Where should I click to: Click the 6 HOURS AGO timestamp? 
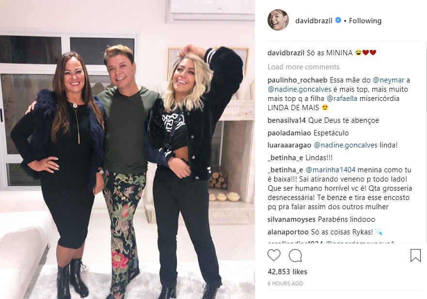[285, 283]
